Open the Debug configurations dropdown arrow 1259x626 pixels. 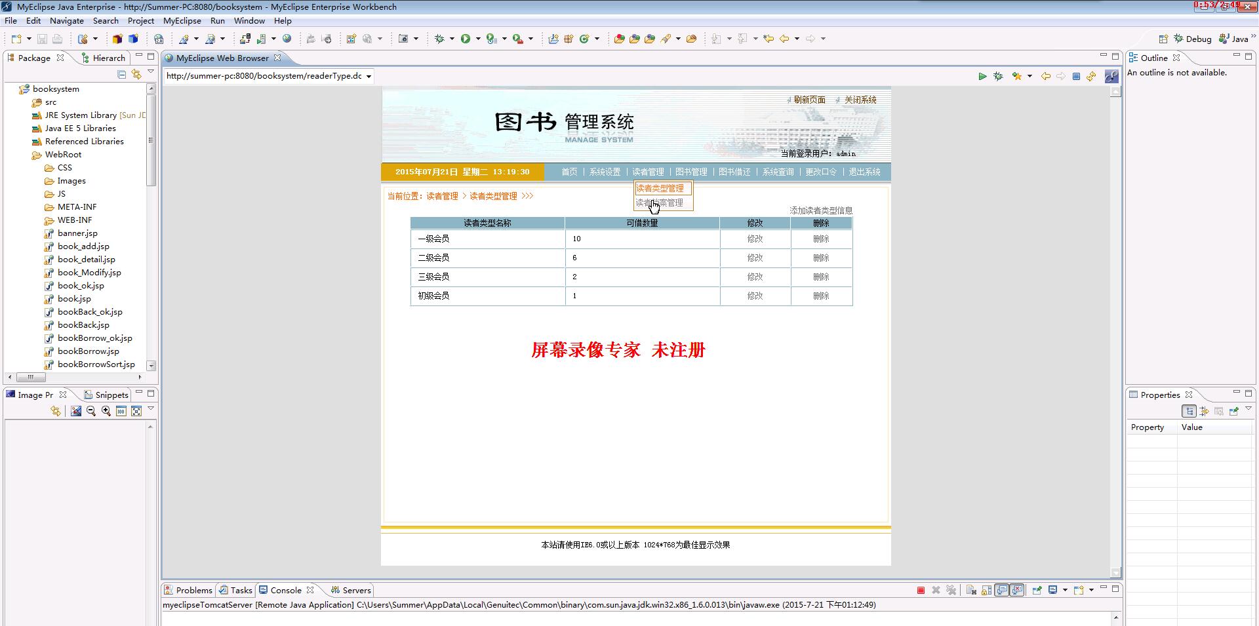pos(452,39)
